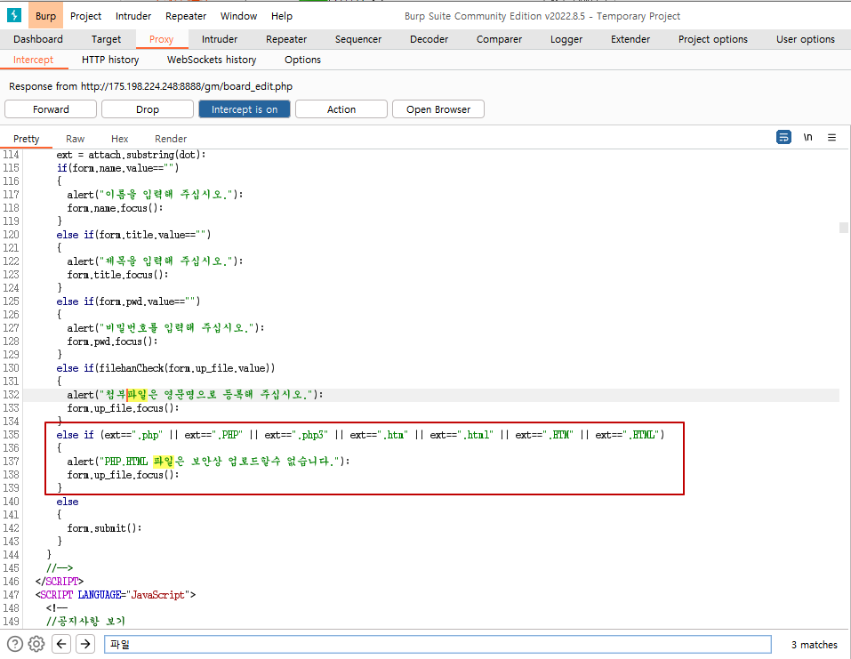Switch to the Intruder tool tab
Viewport: 851px width, 659px height.
220,39
